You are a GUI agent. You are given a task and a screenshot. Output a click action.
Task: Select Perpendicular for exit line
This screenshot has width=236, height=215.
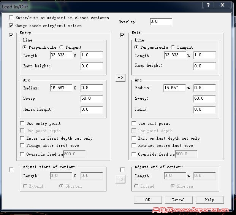(x=136, y=47)
